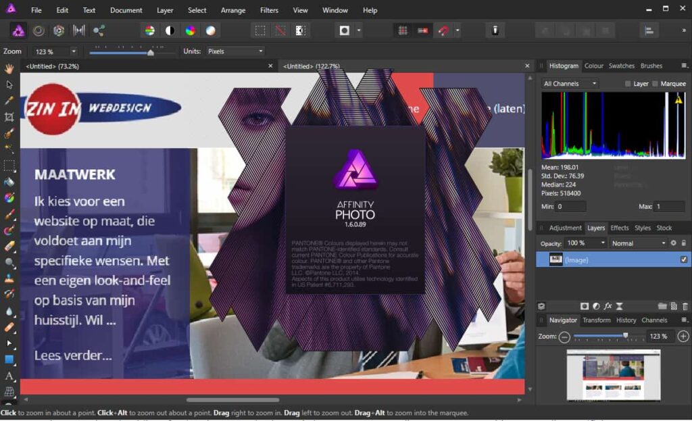Toggle snapping with the magnet icon
The image size is (692, 421).
click(443, 30)
